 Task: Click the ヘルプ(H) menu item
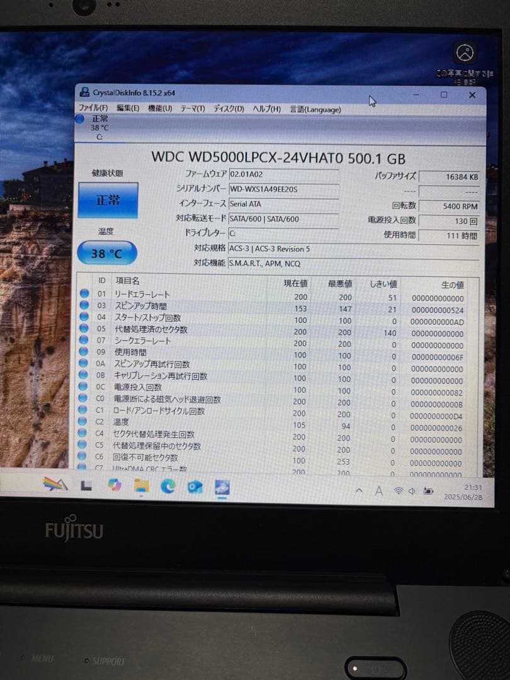click(x=267, y=109)
